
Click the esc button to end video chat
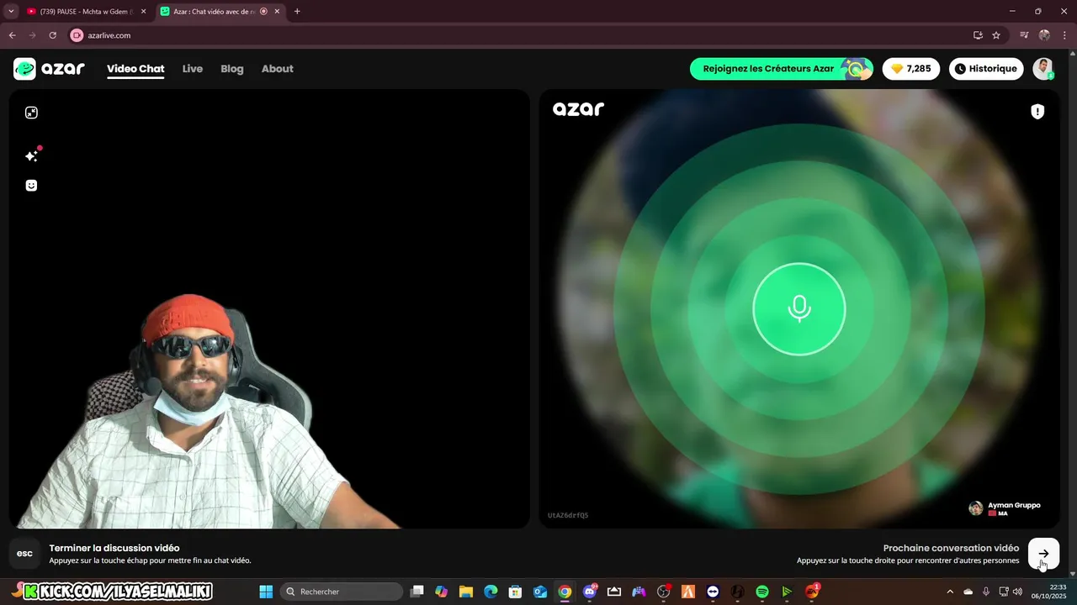click(25, 554)
